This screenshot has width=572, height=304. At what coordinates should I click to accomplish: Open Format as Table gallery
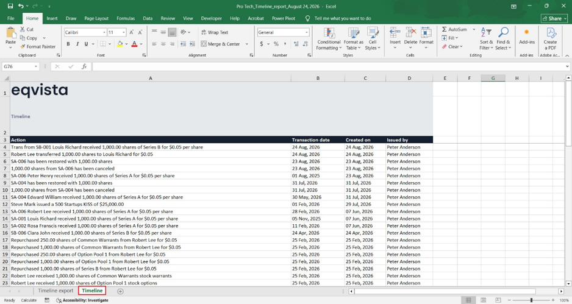pyautogui.click(x=354, y=38)
